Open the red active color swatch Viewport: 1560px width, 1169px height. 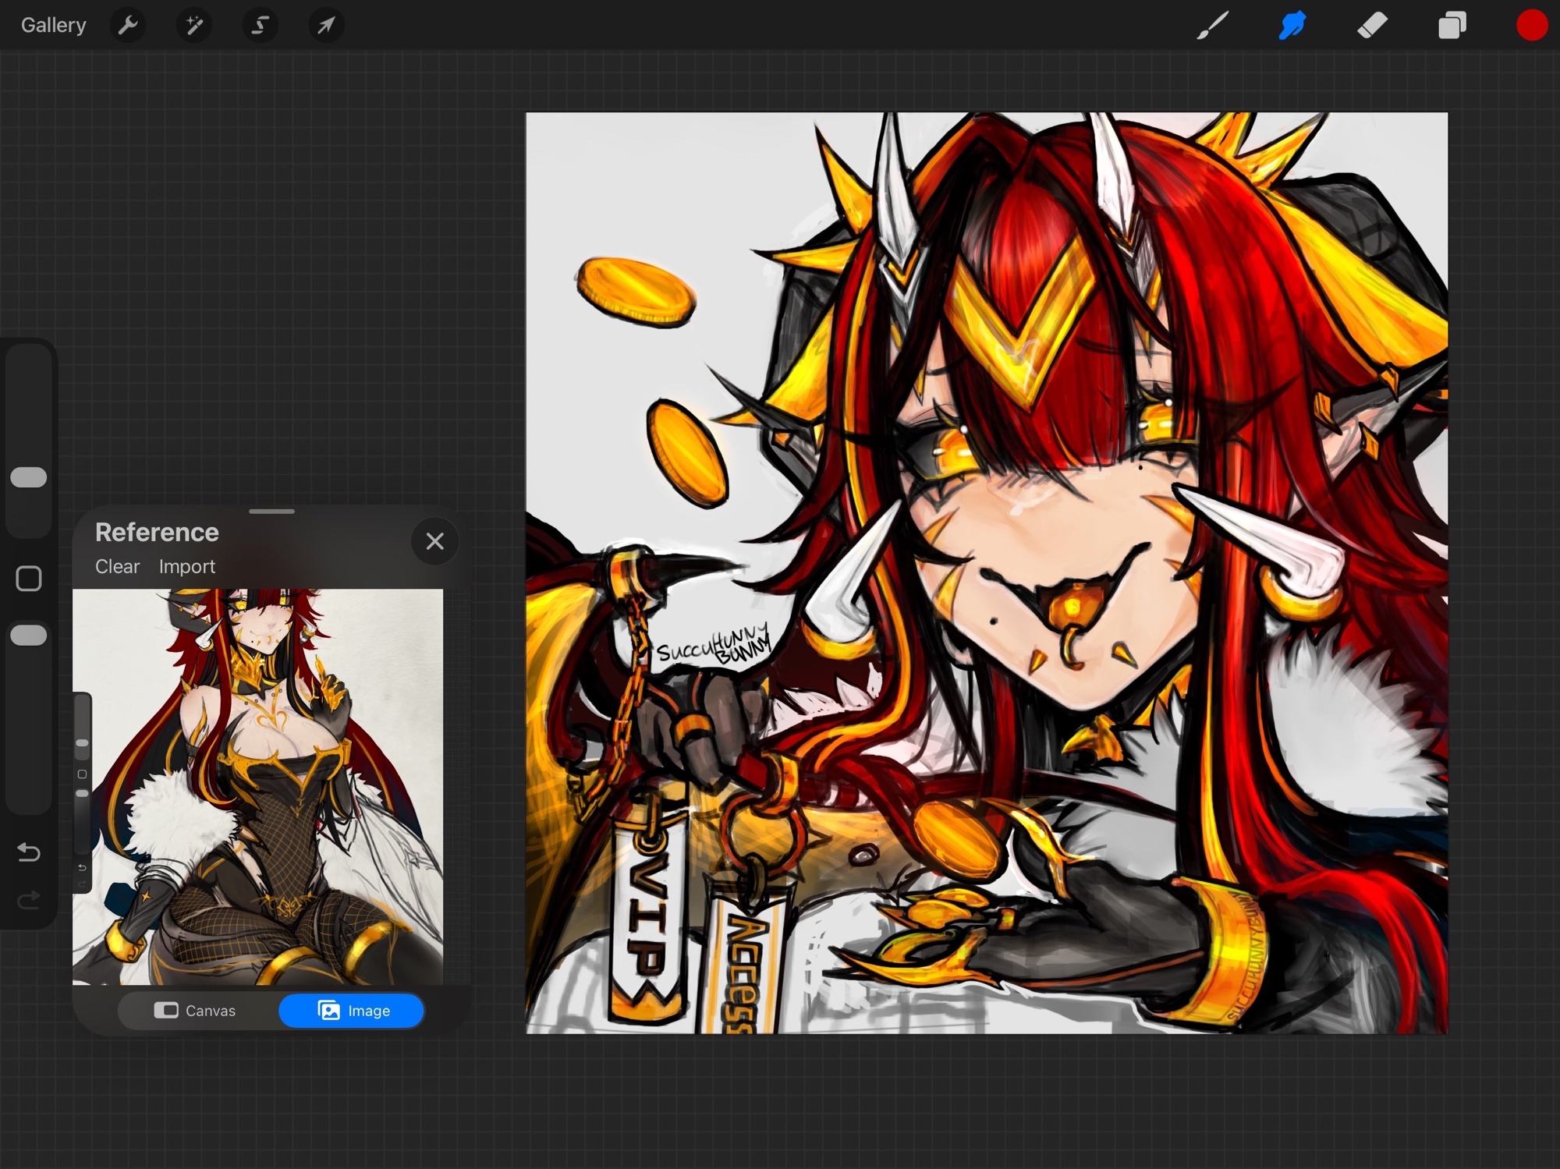pos(1531,26)
